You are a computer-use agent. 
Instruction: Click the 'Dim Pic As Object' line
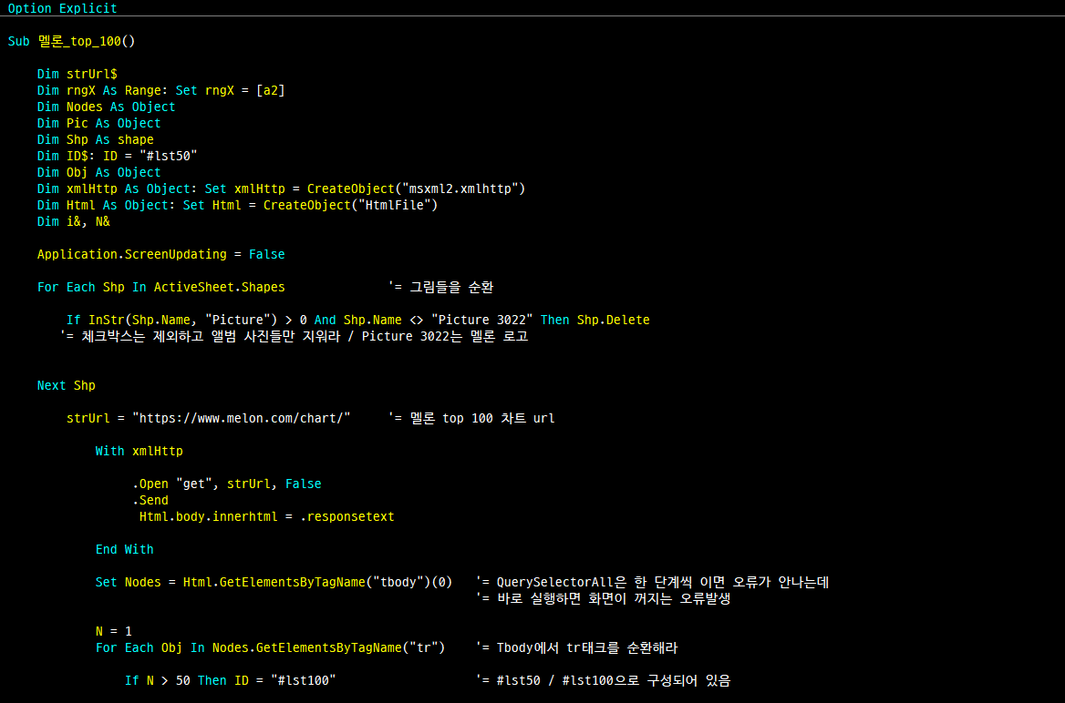pyautogui.click(x=98, y=123)
